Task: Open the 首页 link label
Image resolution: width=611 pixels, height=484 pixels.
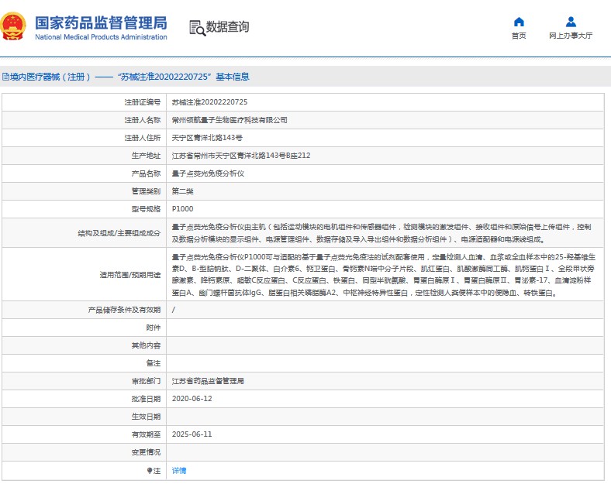Action: [519, 36]
